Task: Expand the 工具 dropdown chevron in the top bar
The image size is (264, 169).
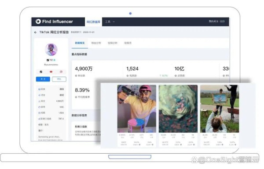Action: click(x=114, y=22)
